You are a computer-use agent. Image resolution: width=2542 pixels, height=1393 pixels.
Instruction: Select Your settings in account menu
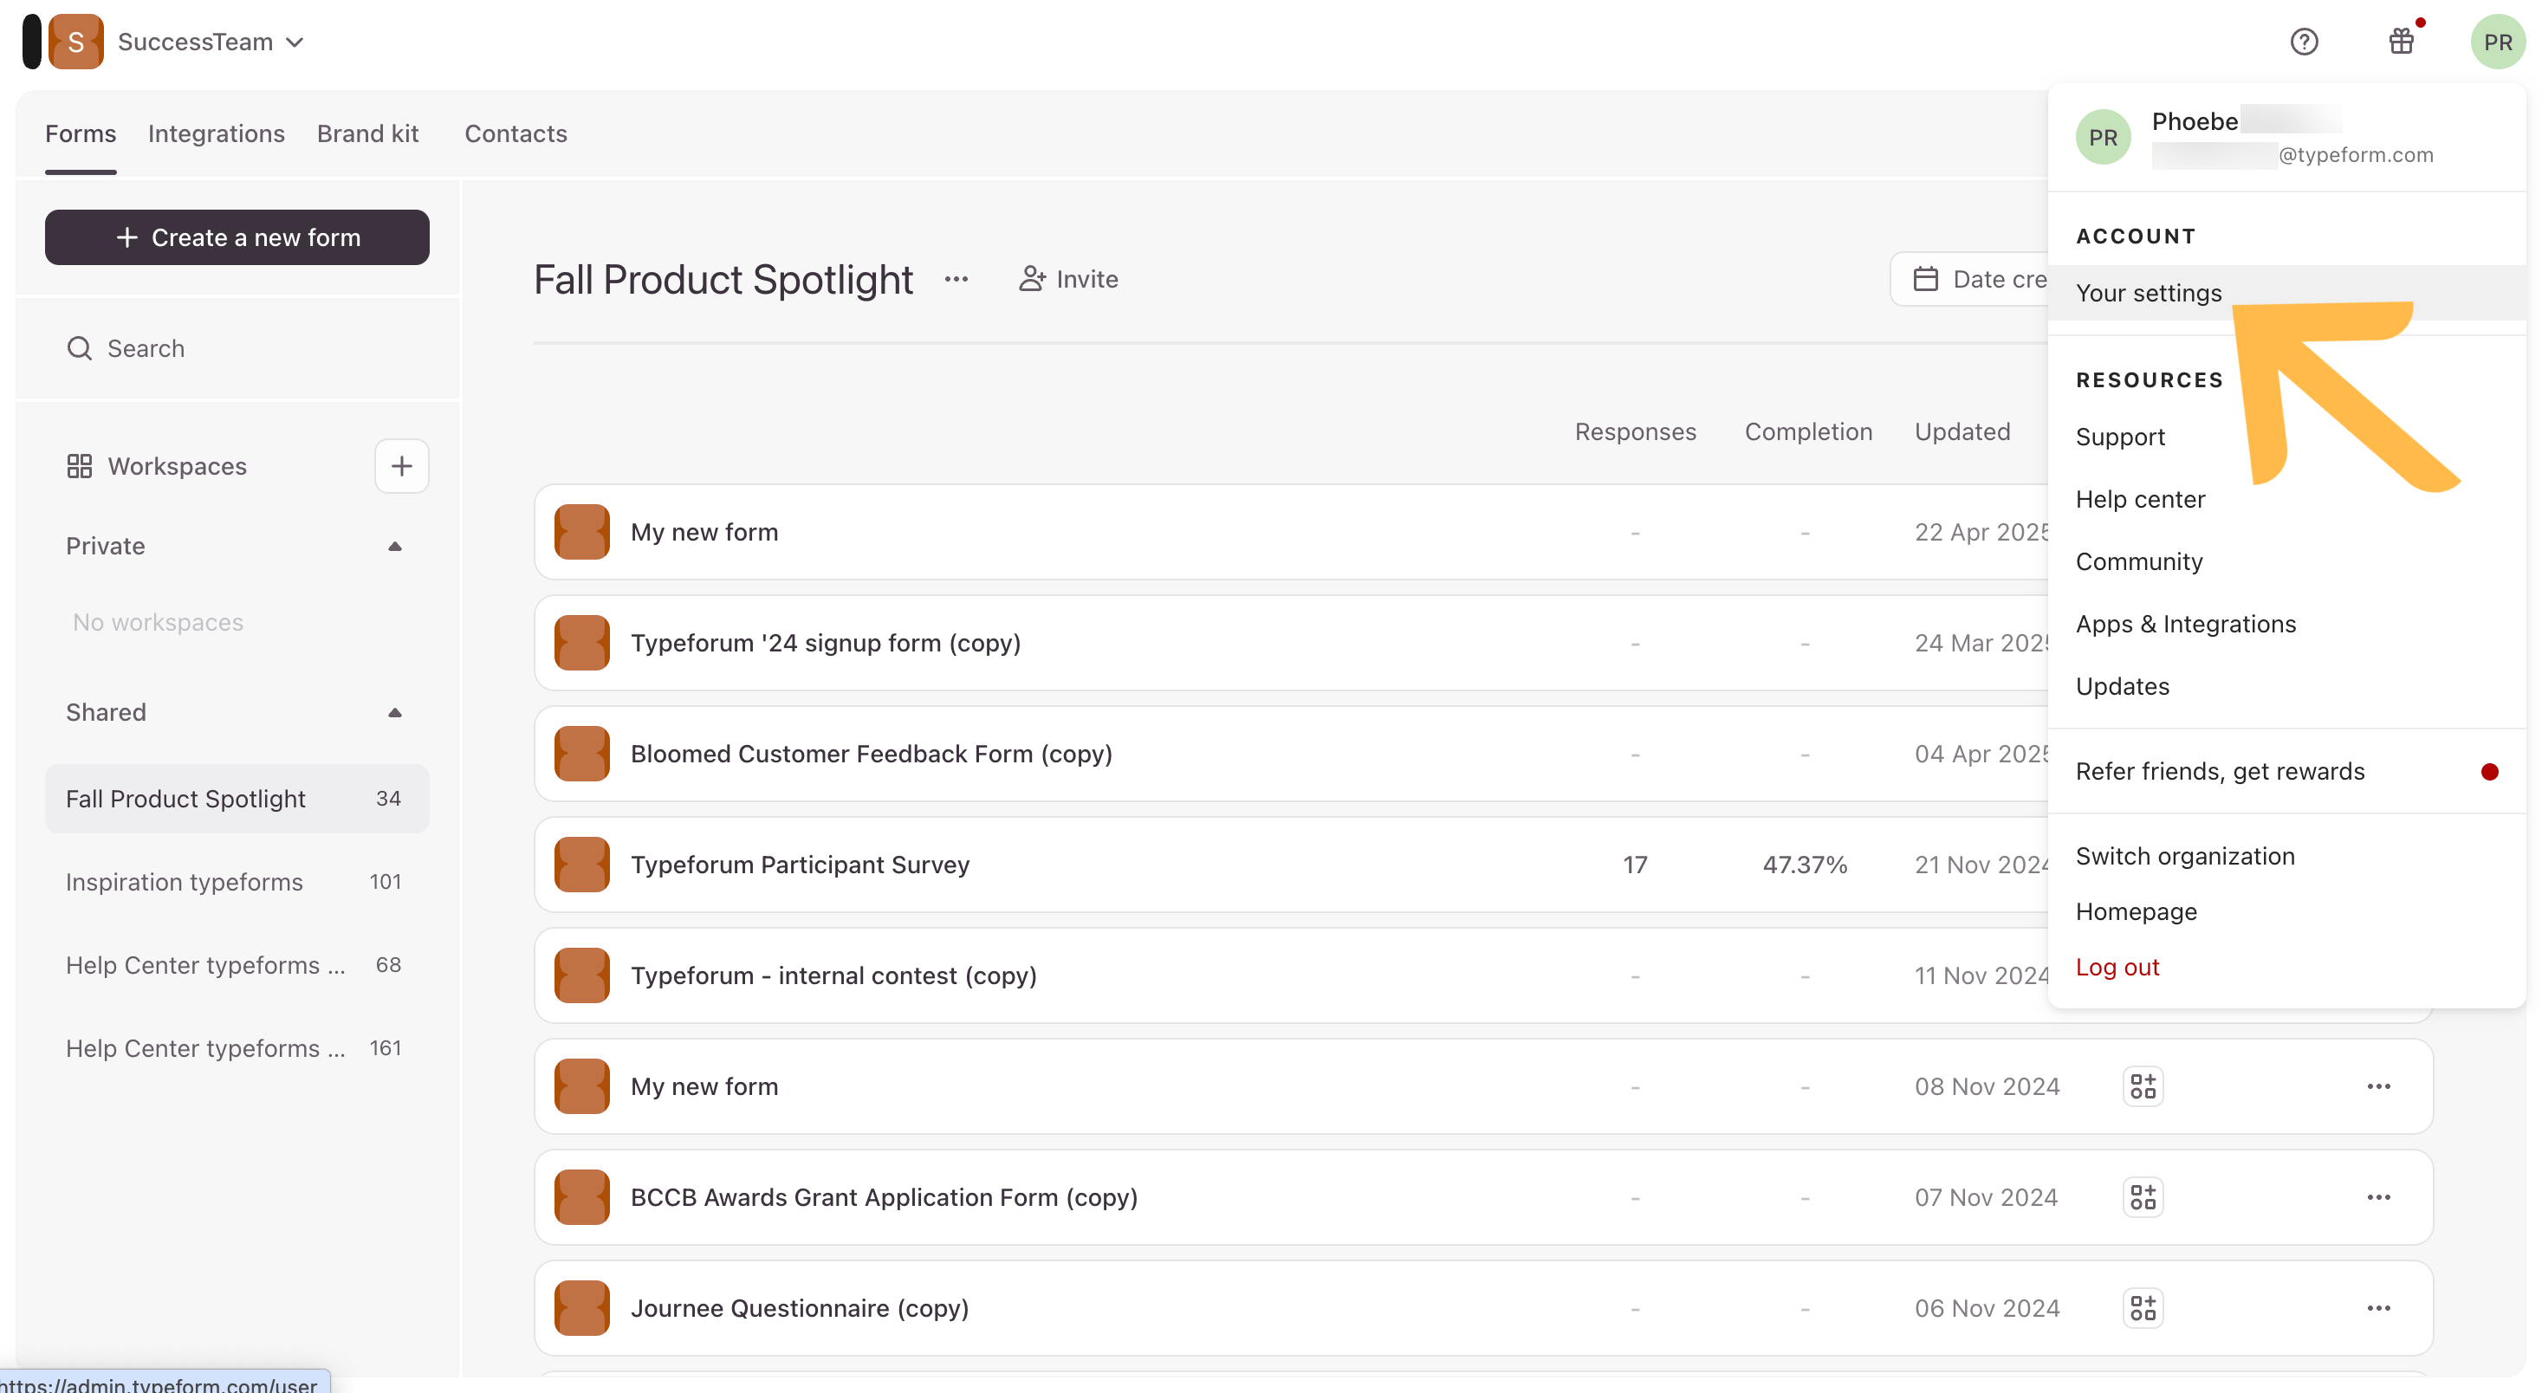[x=2286, y=293]
